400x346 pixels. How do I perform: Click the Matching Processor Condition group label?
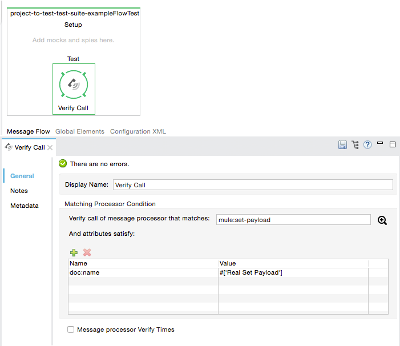coord(110,204)
